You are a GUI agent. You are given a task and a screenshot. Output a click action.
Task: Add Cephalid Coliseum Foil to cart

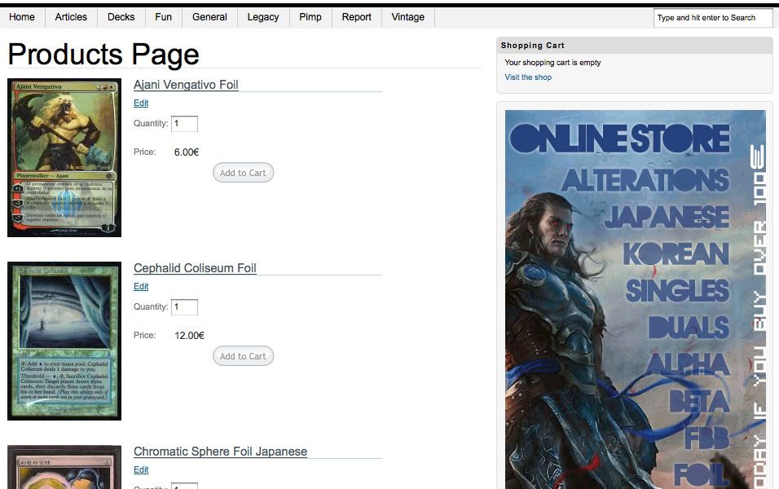pos(243,356)
